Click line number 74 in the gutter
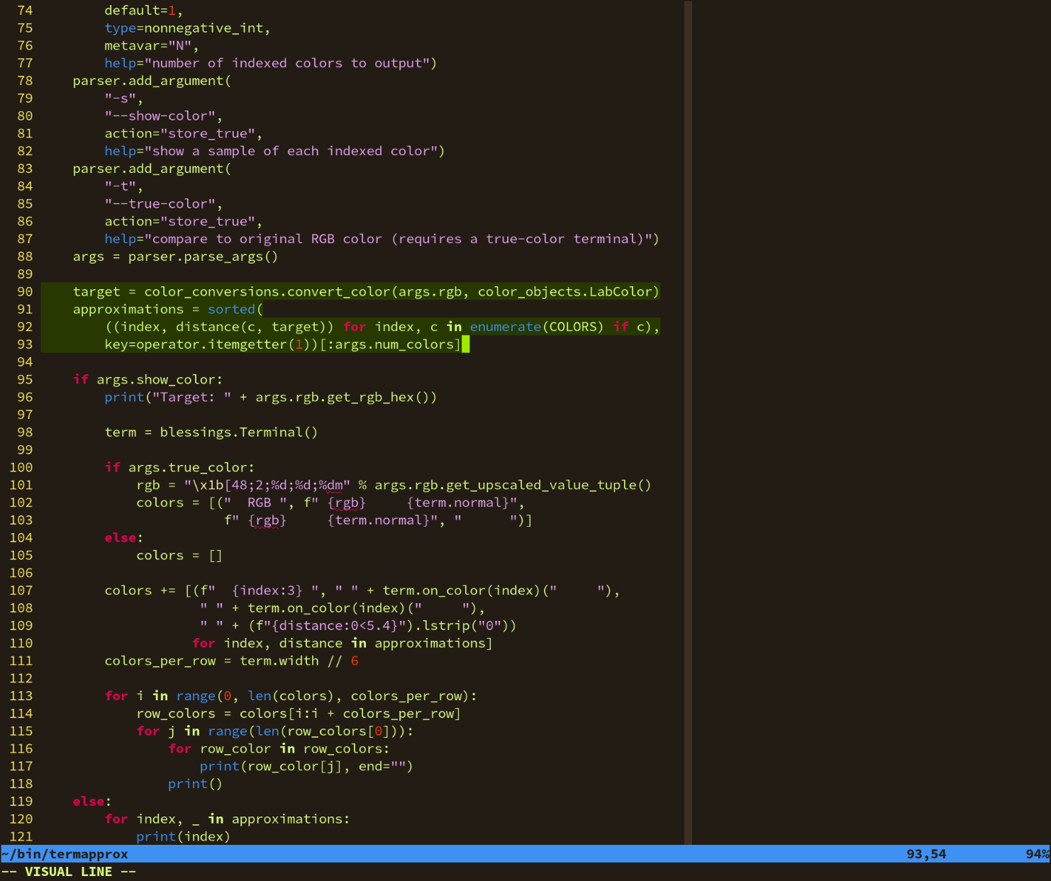 point(24,10)
